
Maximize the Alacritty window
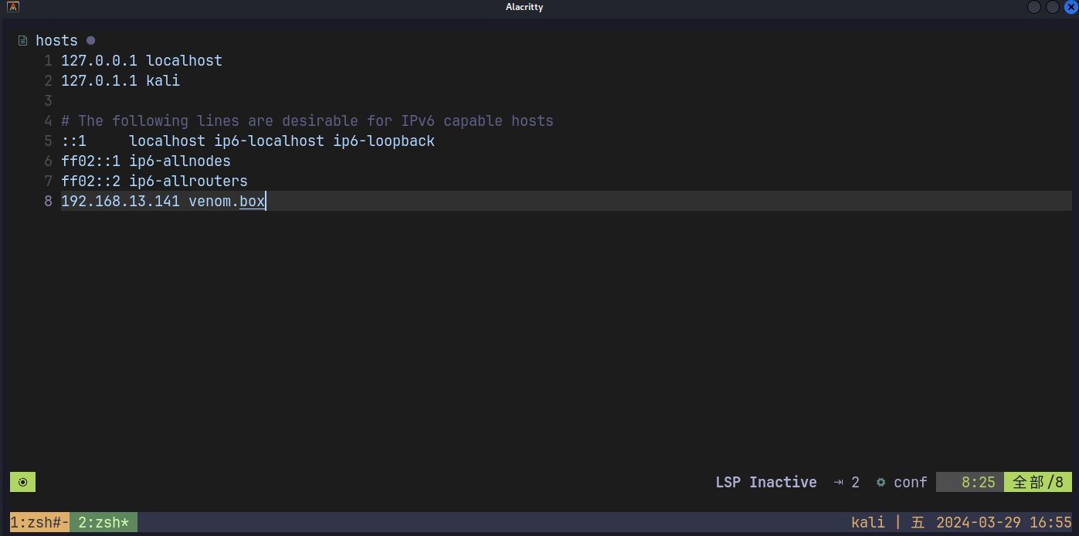tap(1052, 7)
